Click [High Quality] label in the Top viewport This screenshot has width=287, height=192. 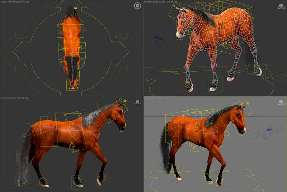point(13,2)
